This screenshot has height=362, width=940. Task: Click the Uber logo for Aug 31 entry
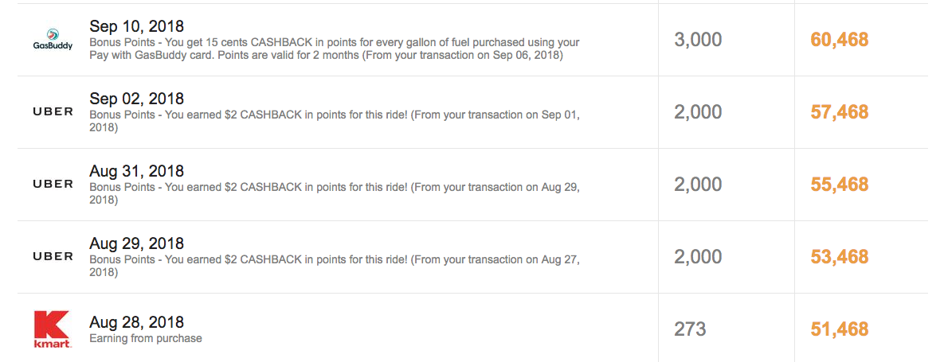point(53,185)
